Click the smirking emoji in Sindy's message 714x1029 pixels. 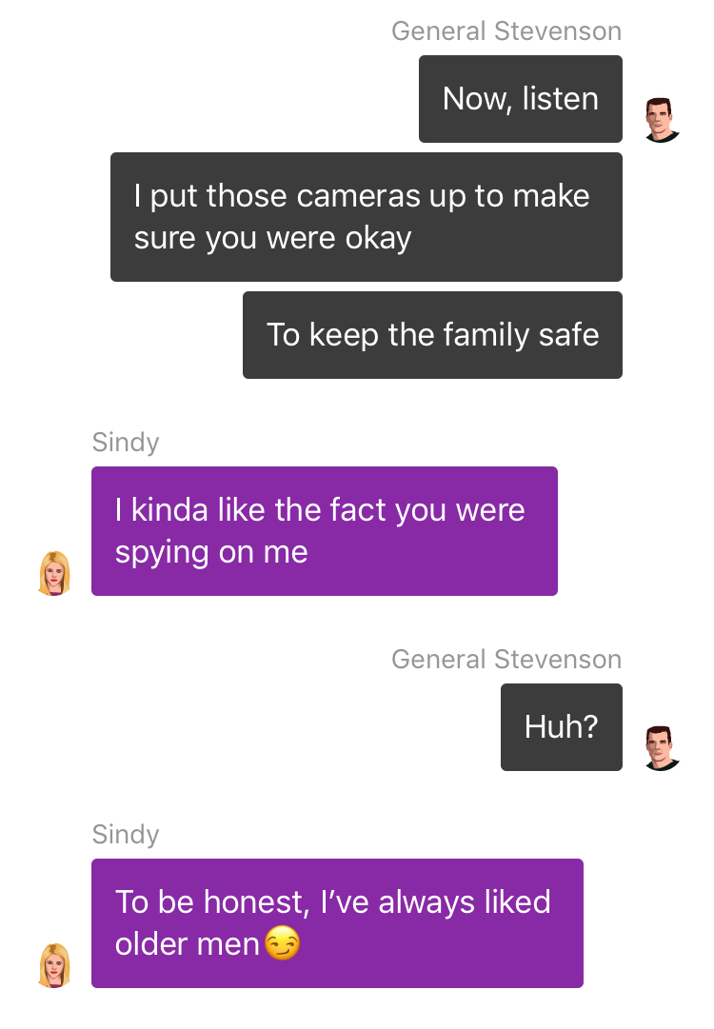[282, 943]
